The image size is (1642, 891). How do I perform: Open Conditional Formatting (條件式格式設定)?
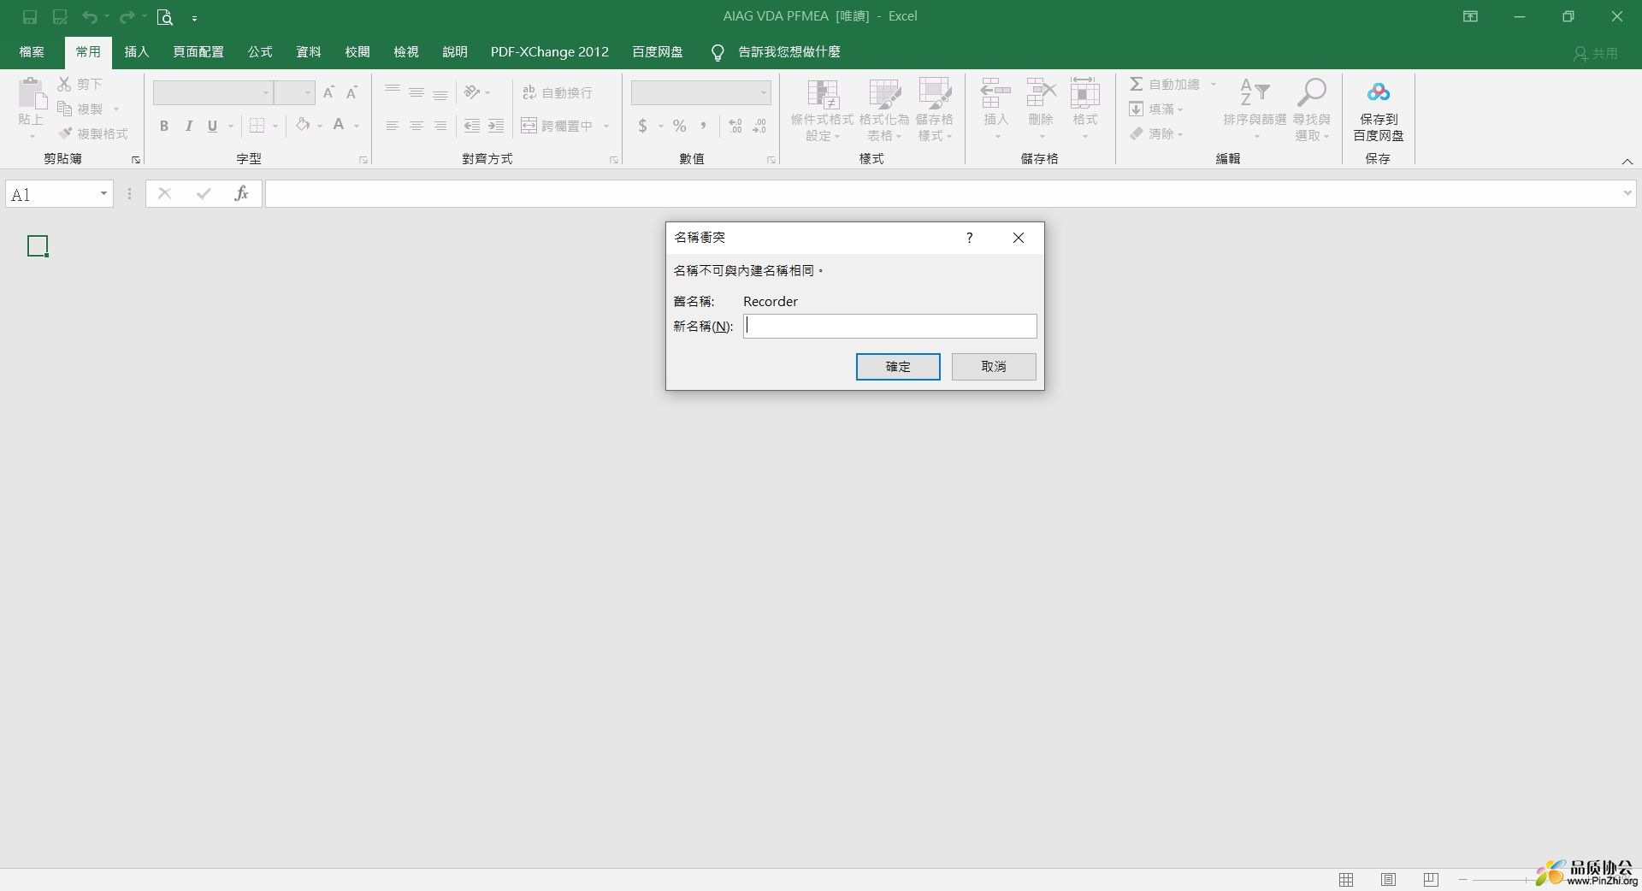point(822,109)
